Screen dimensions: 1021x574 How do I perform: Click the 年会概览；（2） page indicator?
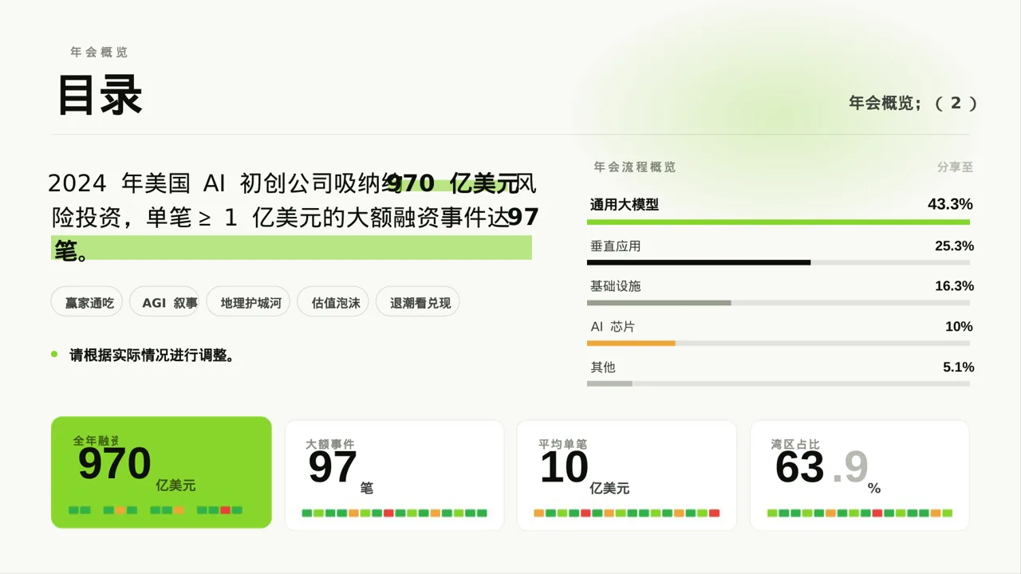[x=913, y=103]
